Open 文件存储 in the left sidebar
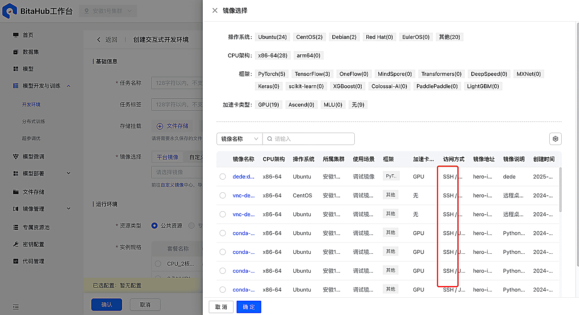The width and height of the screenshot is (579, 315). tap(33, 192)
